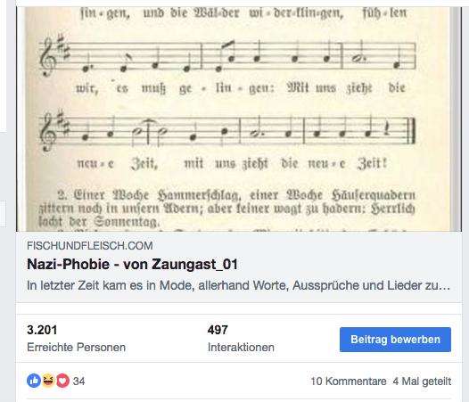Open the 4 Mal geteilt link

coord(422,381)
